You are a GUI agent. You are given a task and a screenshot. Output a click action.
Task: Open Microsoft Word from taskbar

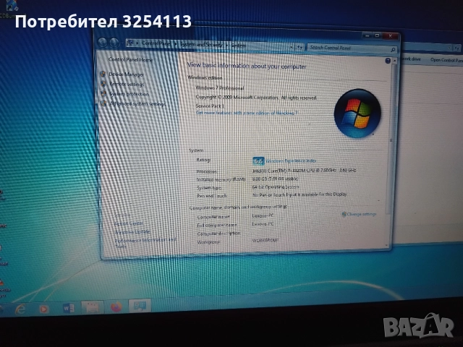coord(68,309)
